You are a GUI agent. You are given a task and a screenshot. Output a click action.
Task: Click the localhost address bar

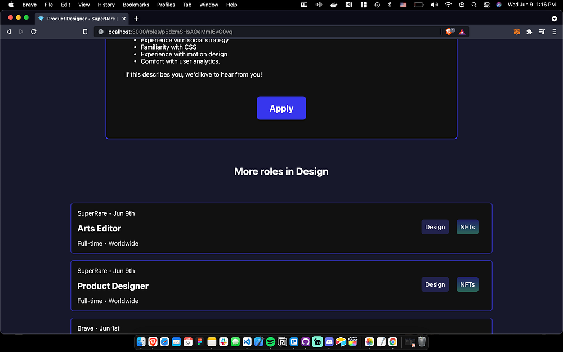pyautogui.click(x=266, y=32)
